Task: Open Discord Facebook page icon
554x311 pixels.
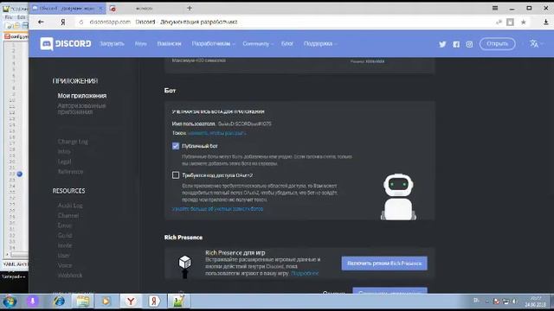Action: click(456, 44)
